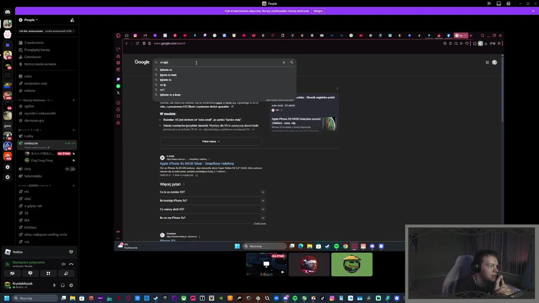Viewport: 539px width, 303px height.
Task: Click the Google logo in streamed browser
Action: click(142, 62)
